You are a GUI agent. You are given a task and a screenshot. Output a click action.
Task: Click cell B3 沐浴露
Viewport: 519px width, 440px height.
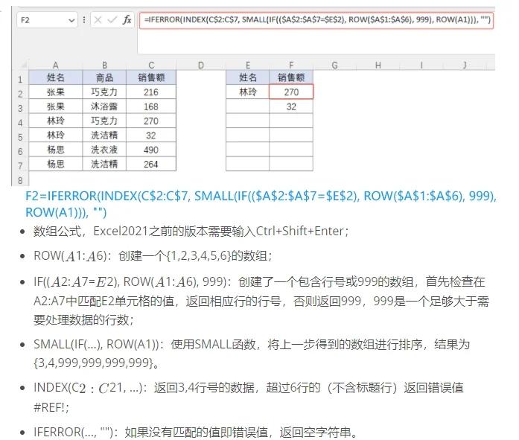(104, 106)
